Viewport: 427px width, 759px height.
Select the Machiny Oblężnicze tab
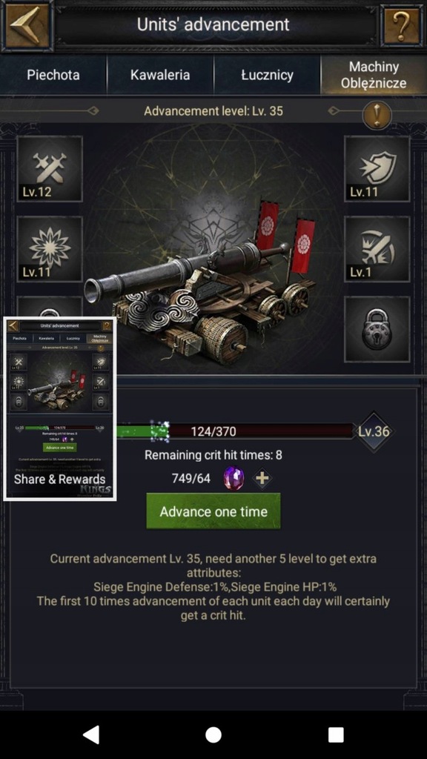374,75
